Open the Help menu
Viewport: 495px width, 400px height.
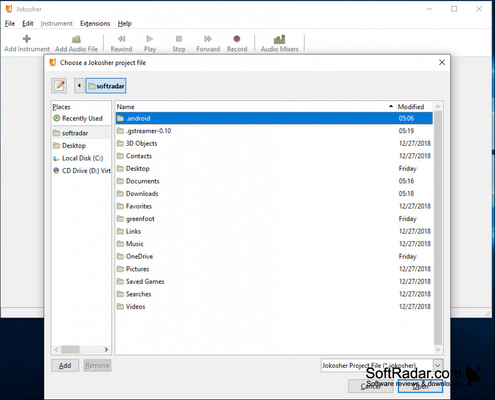[x=124, y=23]
